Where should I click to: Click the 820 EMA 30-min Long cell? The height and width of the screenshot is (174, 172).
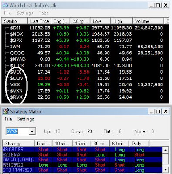point(100,155)
